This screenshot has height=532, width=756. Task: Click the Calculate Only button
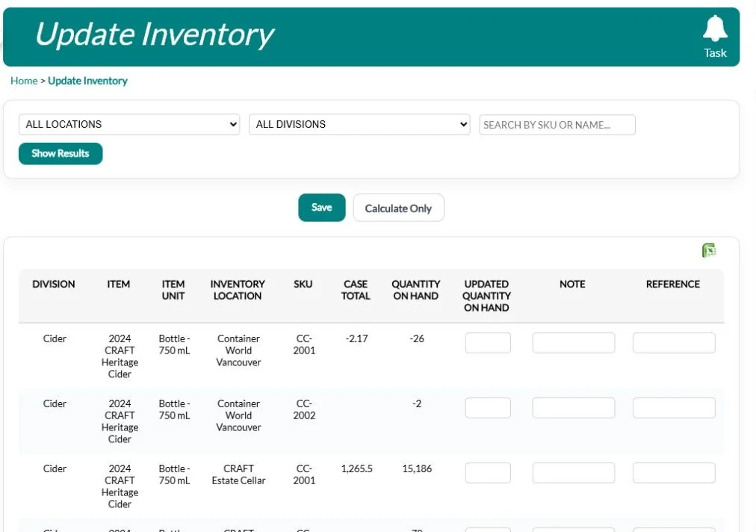tap(398, 208)
